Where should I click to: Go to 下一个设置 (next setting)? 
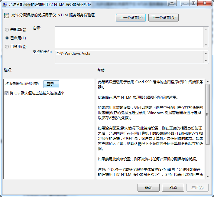163,18
